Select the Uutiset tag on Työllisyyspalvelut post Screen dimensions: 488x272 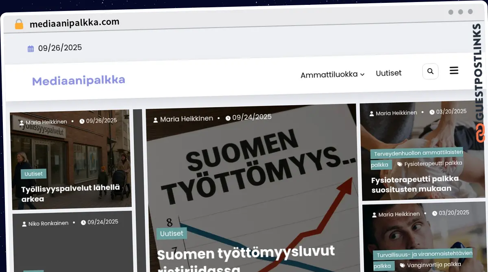coord(33,174)
